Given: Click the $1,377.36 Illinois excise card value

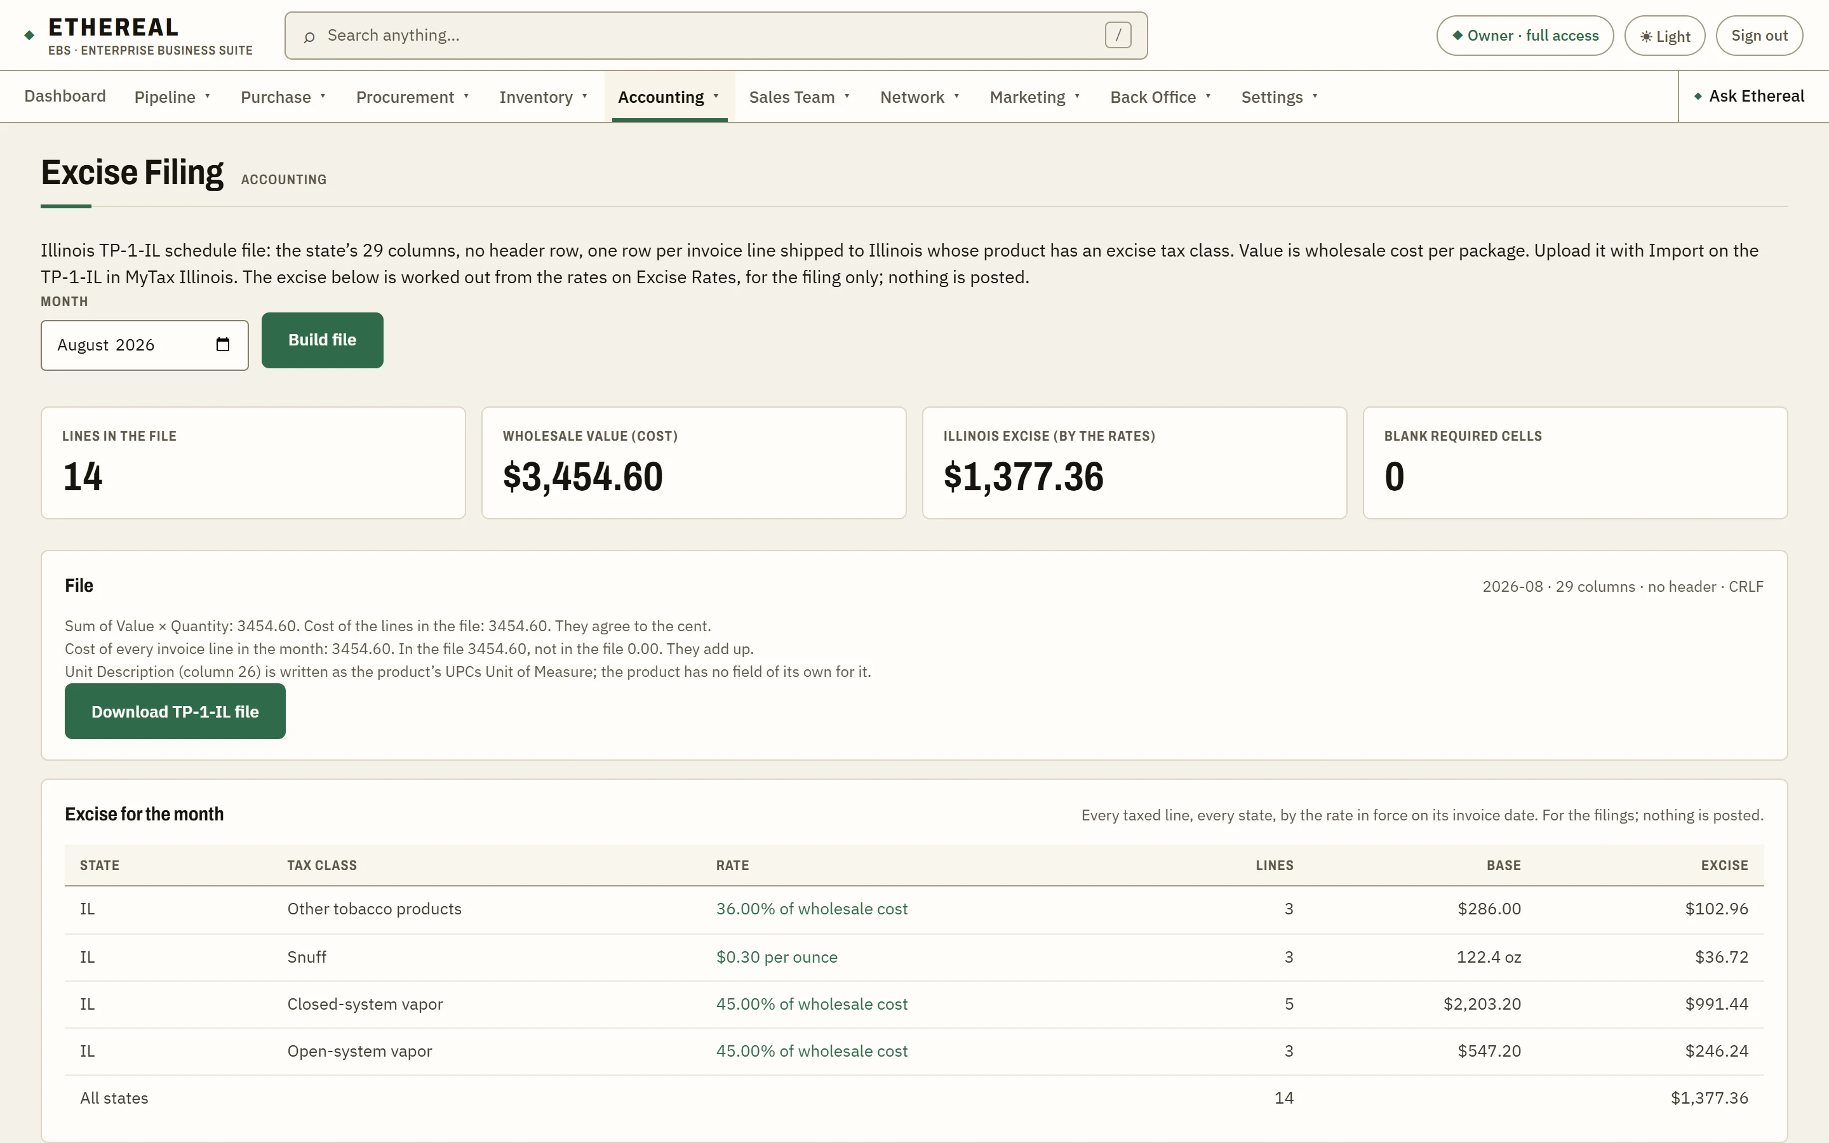Looking at the screenshot, I should 1023,477.
